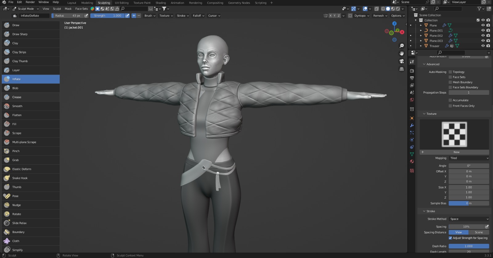Select the Draw Sharp brush
The height and width of the screenshot is (258, 493).
(31, 34)
